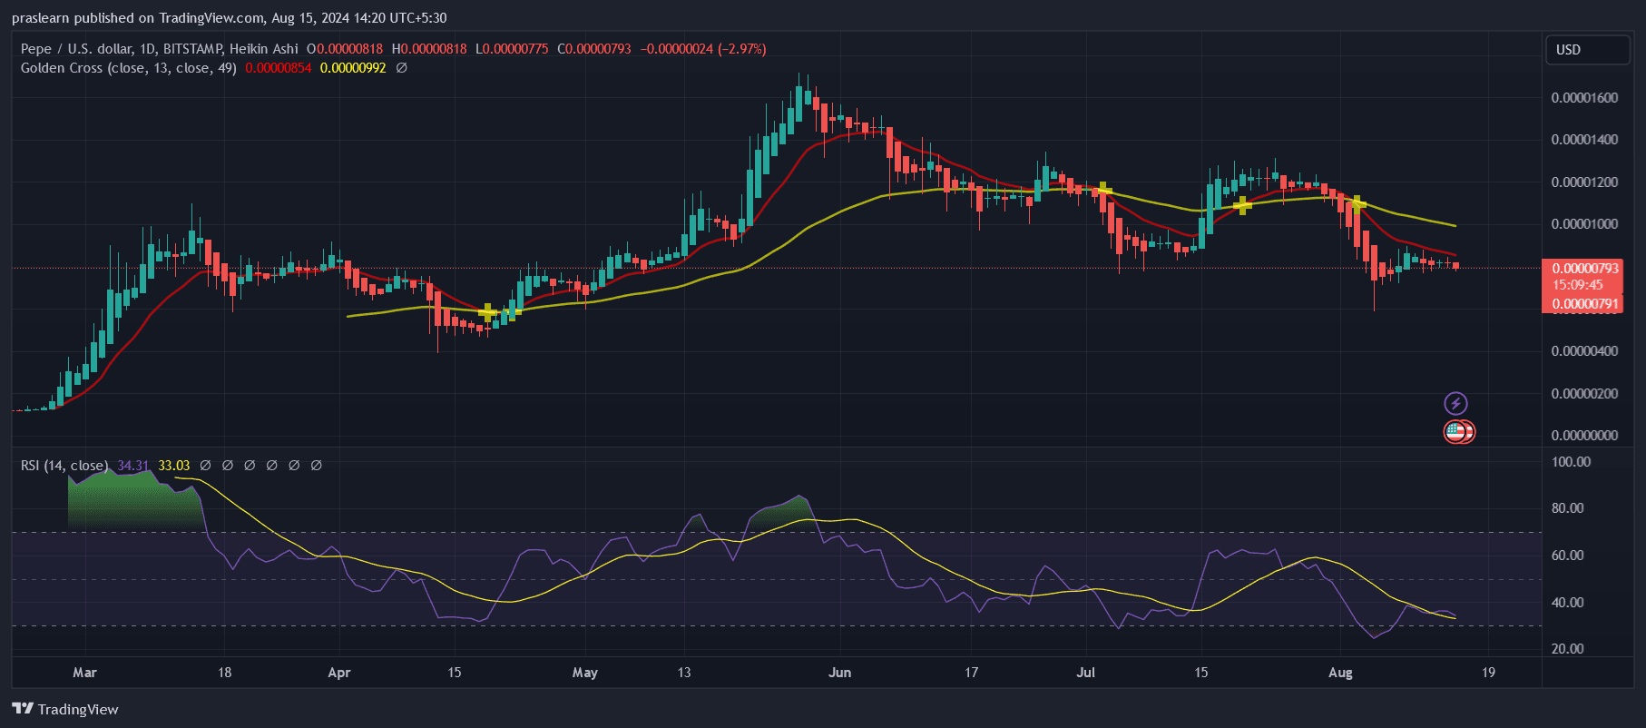
Task: Click the close value C0.00000793
Action: tap(593, 49)
